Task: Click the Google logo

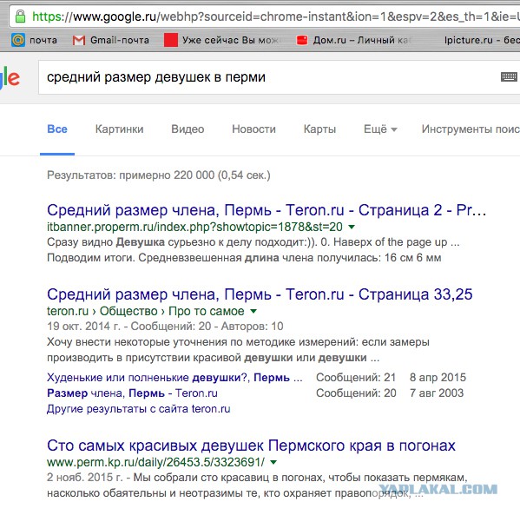Action: click(x=10, y=78)
